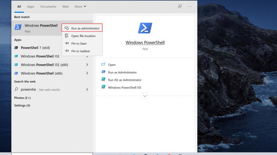Image resolution: width=277 pixels, height=155 pixels.
Task: Select Pin to taskbar context entry
Action: tap(82, 51)
